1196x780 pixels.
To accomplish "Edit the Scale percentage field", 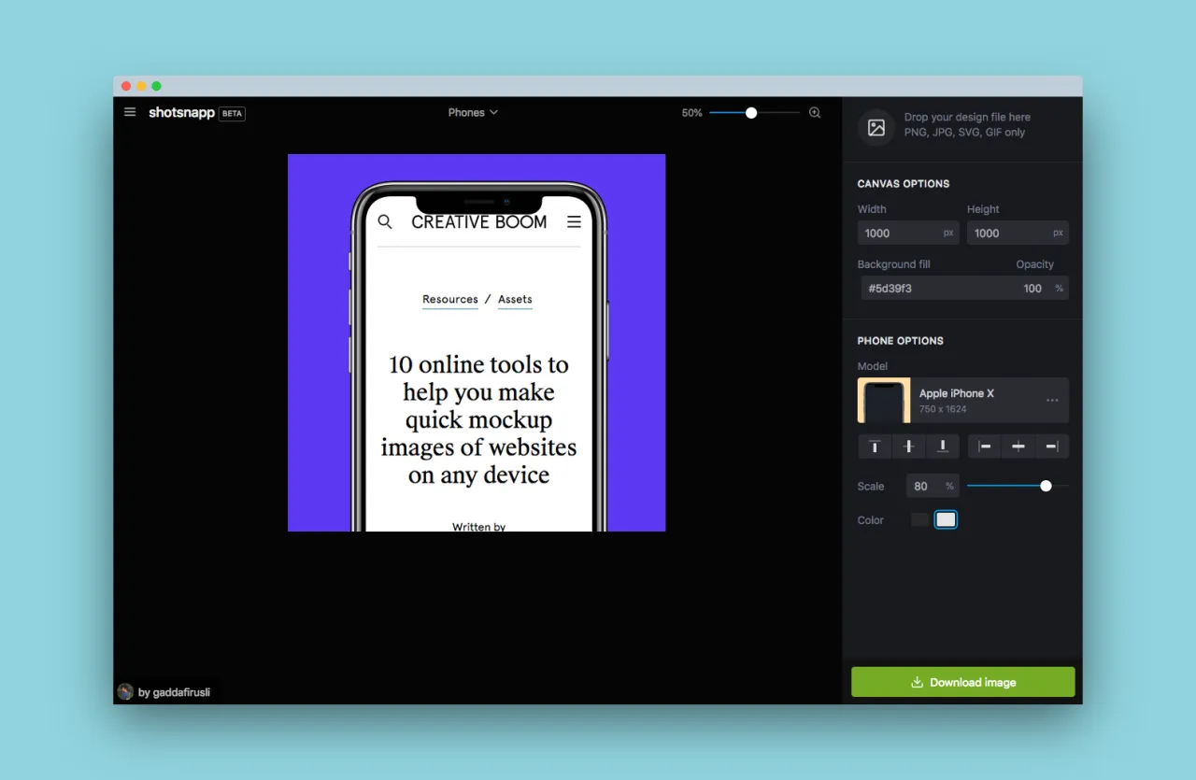I will click(x=933, y=486).
